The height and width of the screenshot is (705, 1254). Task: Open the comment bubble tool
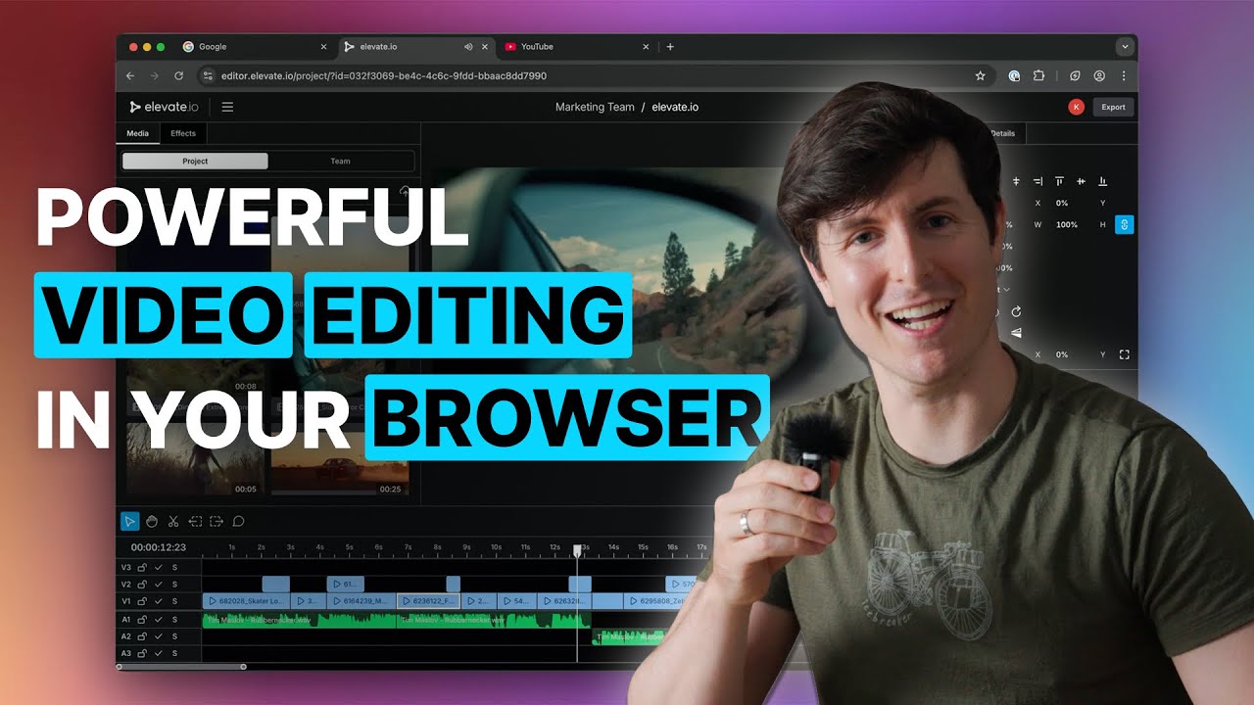point(238,522)
